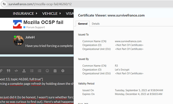173x104 pixels.
Task: Click the site information icon in address bar
Action: (4, 4)
